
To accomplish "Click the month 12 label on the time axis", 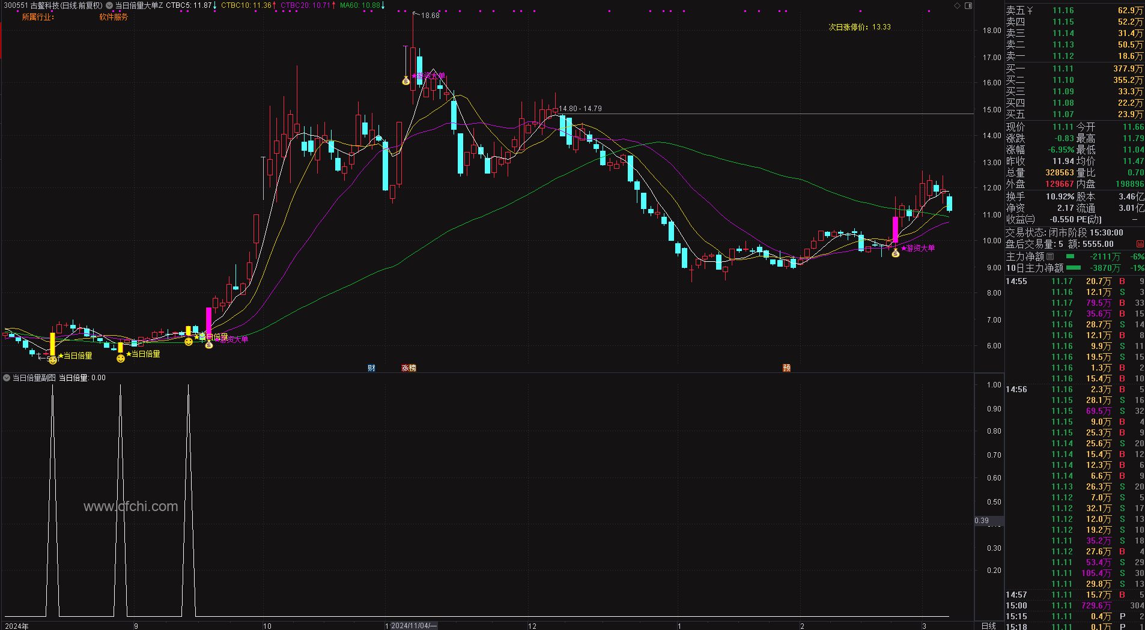I will 532,626.
